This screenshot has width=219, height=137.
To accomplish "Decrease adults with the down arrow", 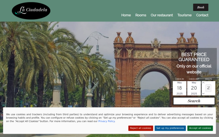I will 203,94.
